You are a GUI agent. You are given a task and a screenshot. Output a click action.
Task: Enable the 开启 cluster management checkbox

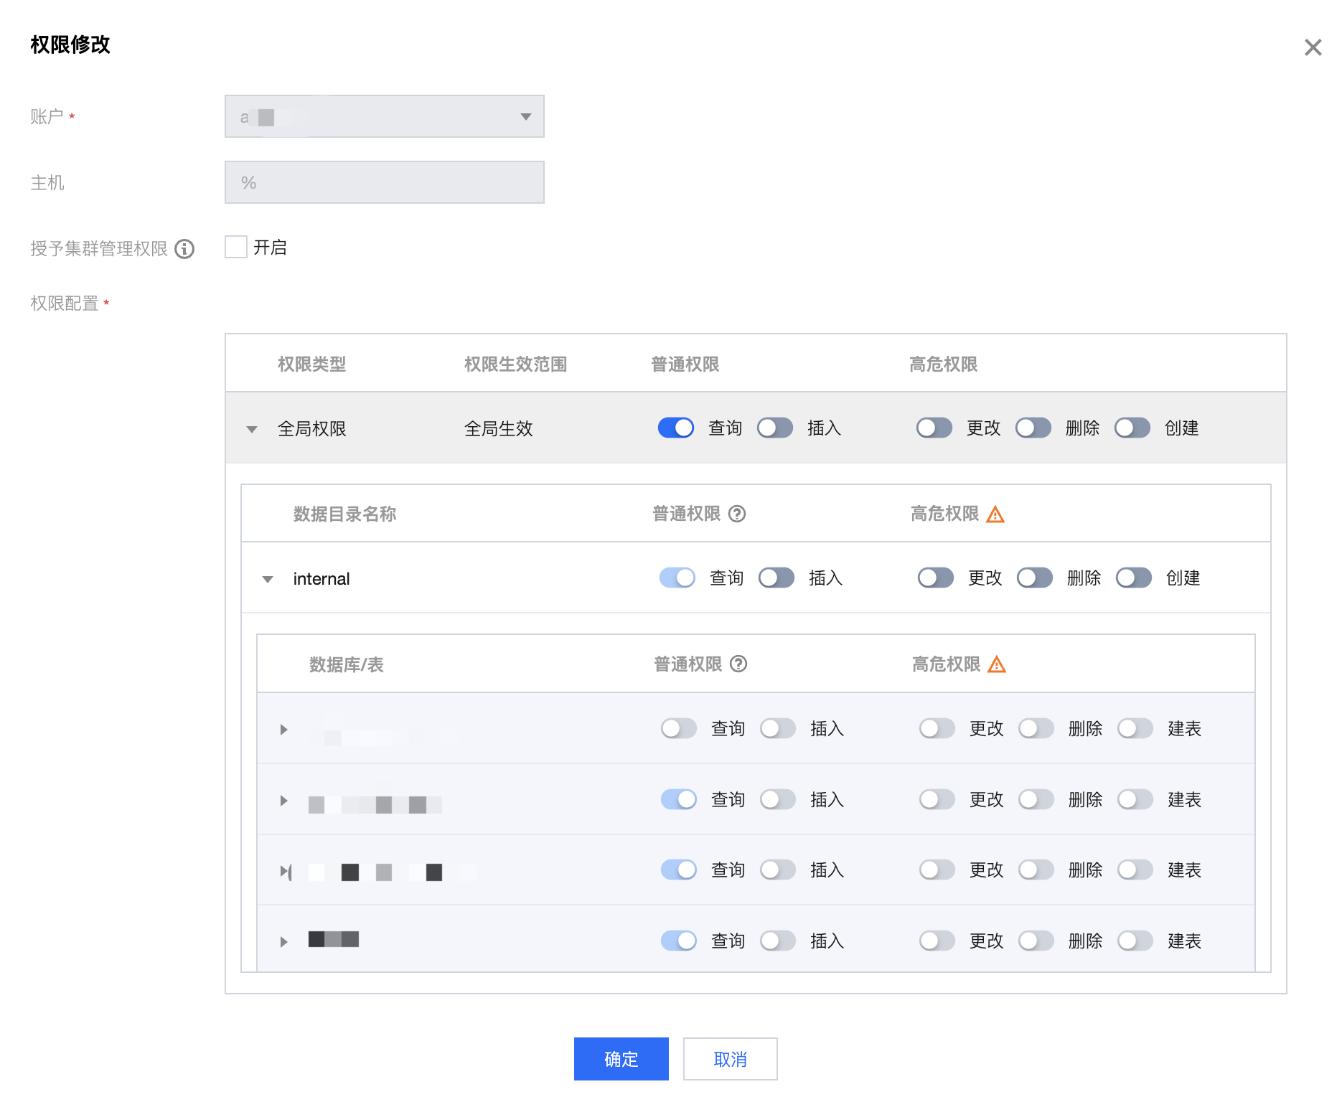tap(236, 248)
